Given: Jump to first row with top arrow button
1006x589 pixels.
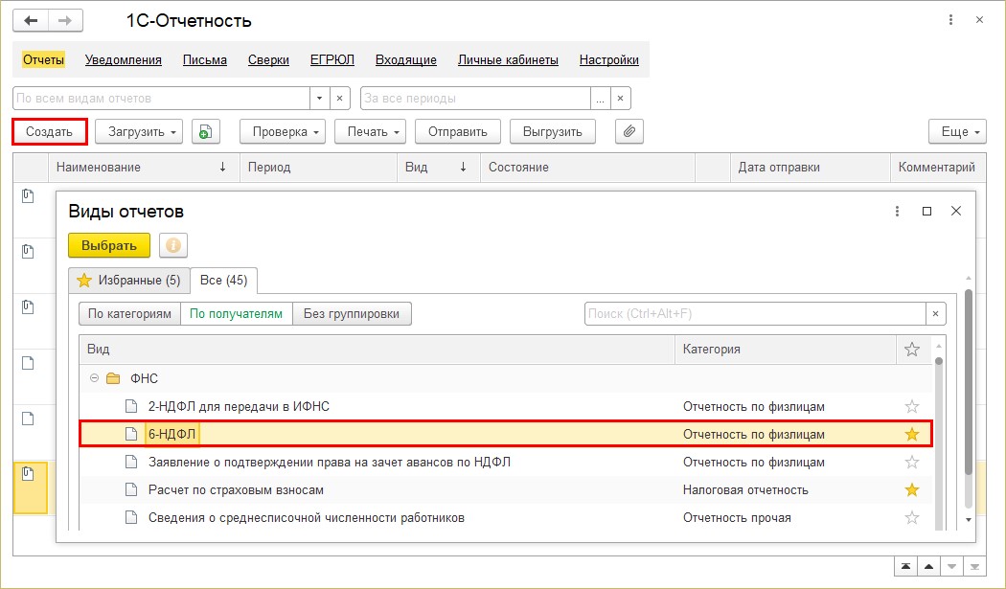Looking at the screenshot, I should pos(905,566).
